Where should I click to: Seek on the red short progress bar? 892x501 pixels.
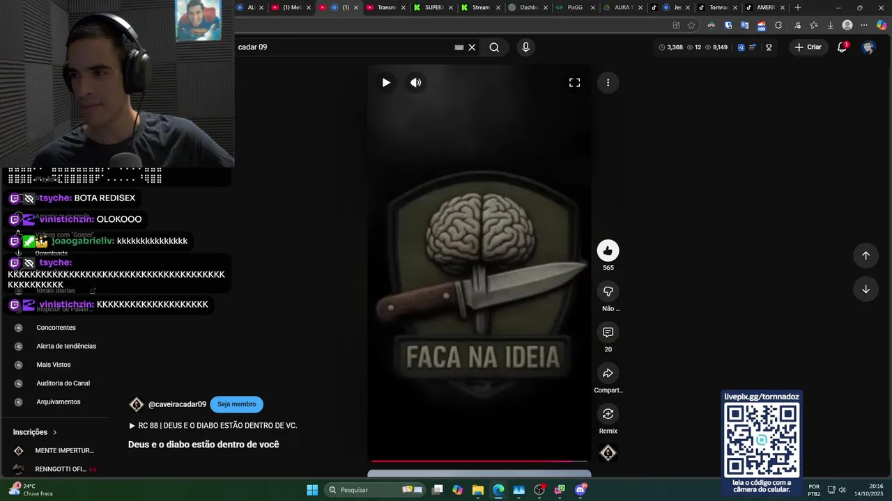point(479,461)
